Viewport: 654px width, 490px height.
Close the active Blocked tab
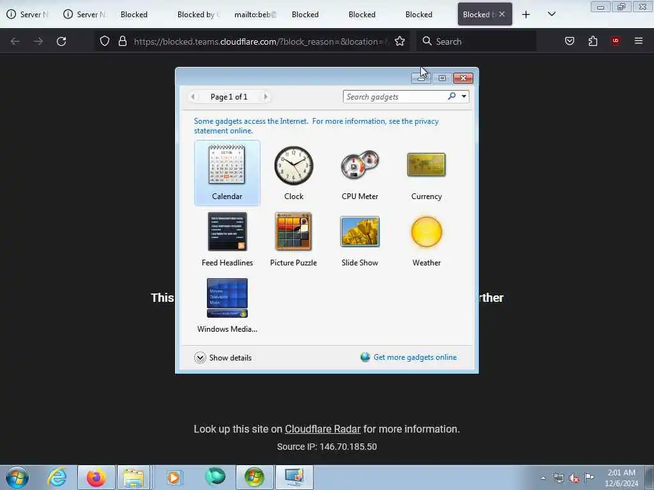[502, 14]
